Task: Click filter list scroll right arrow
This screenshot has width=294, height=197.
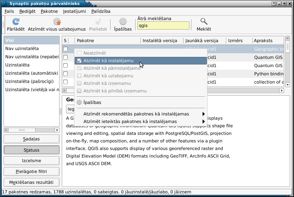Action: pos(57,130)
